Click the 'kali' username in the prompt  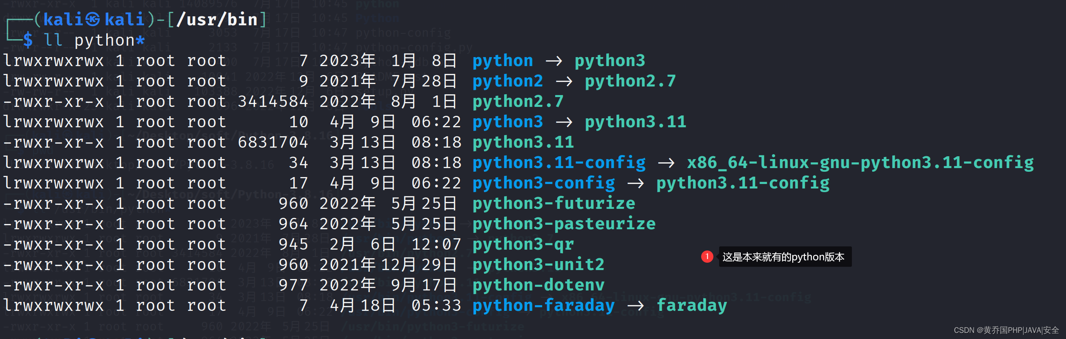(x=63, y=20)
